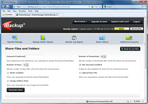Open the View menu
The width and height of the screenshot is (148, 104).
15,11
